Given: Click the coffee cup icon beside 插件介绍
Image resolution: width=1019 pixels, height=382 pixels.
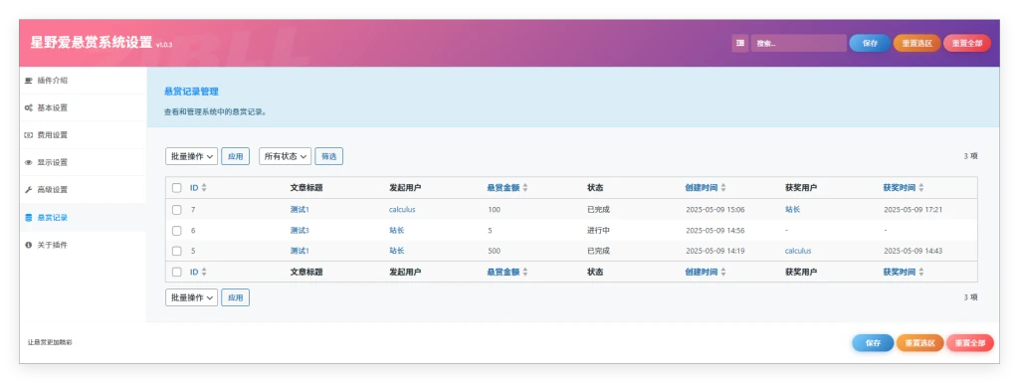Looking at the screenshot, I should coord(28,81).
